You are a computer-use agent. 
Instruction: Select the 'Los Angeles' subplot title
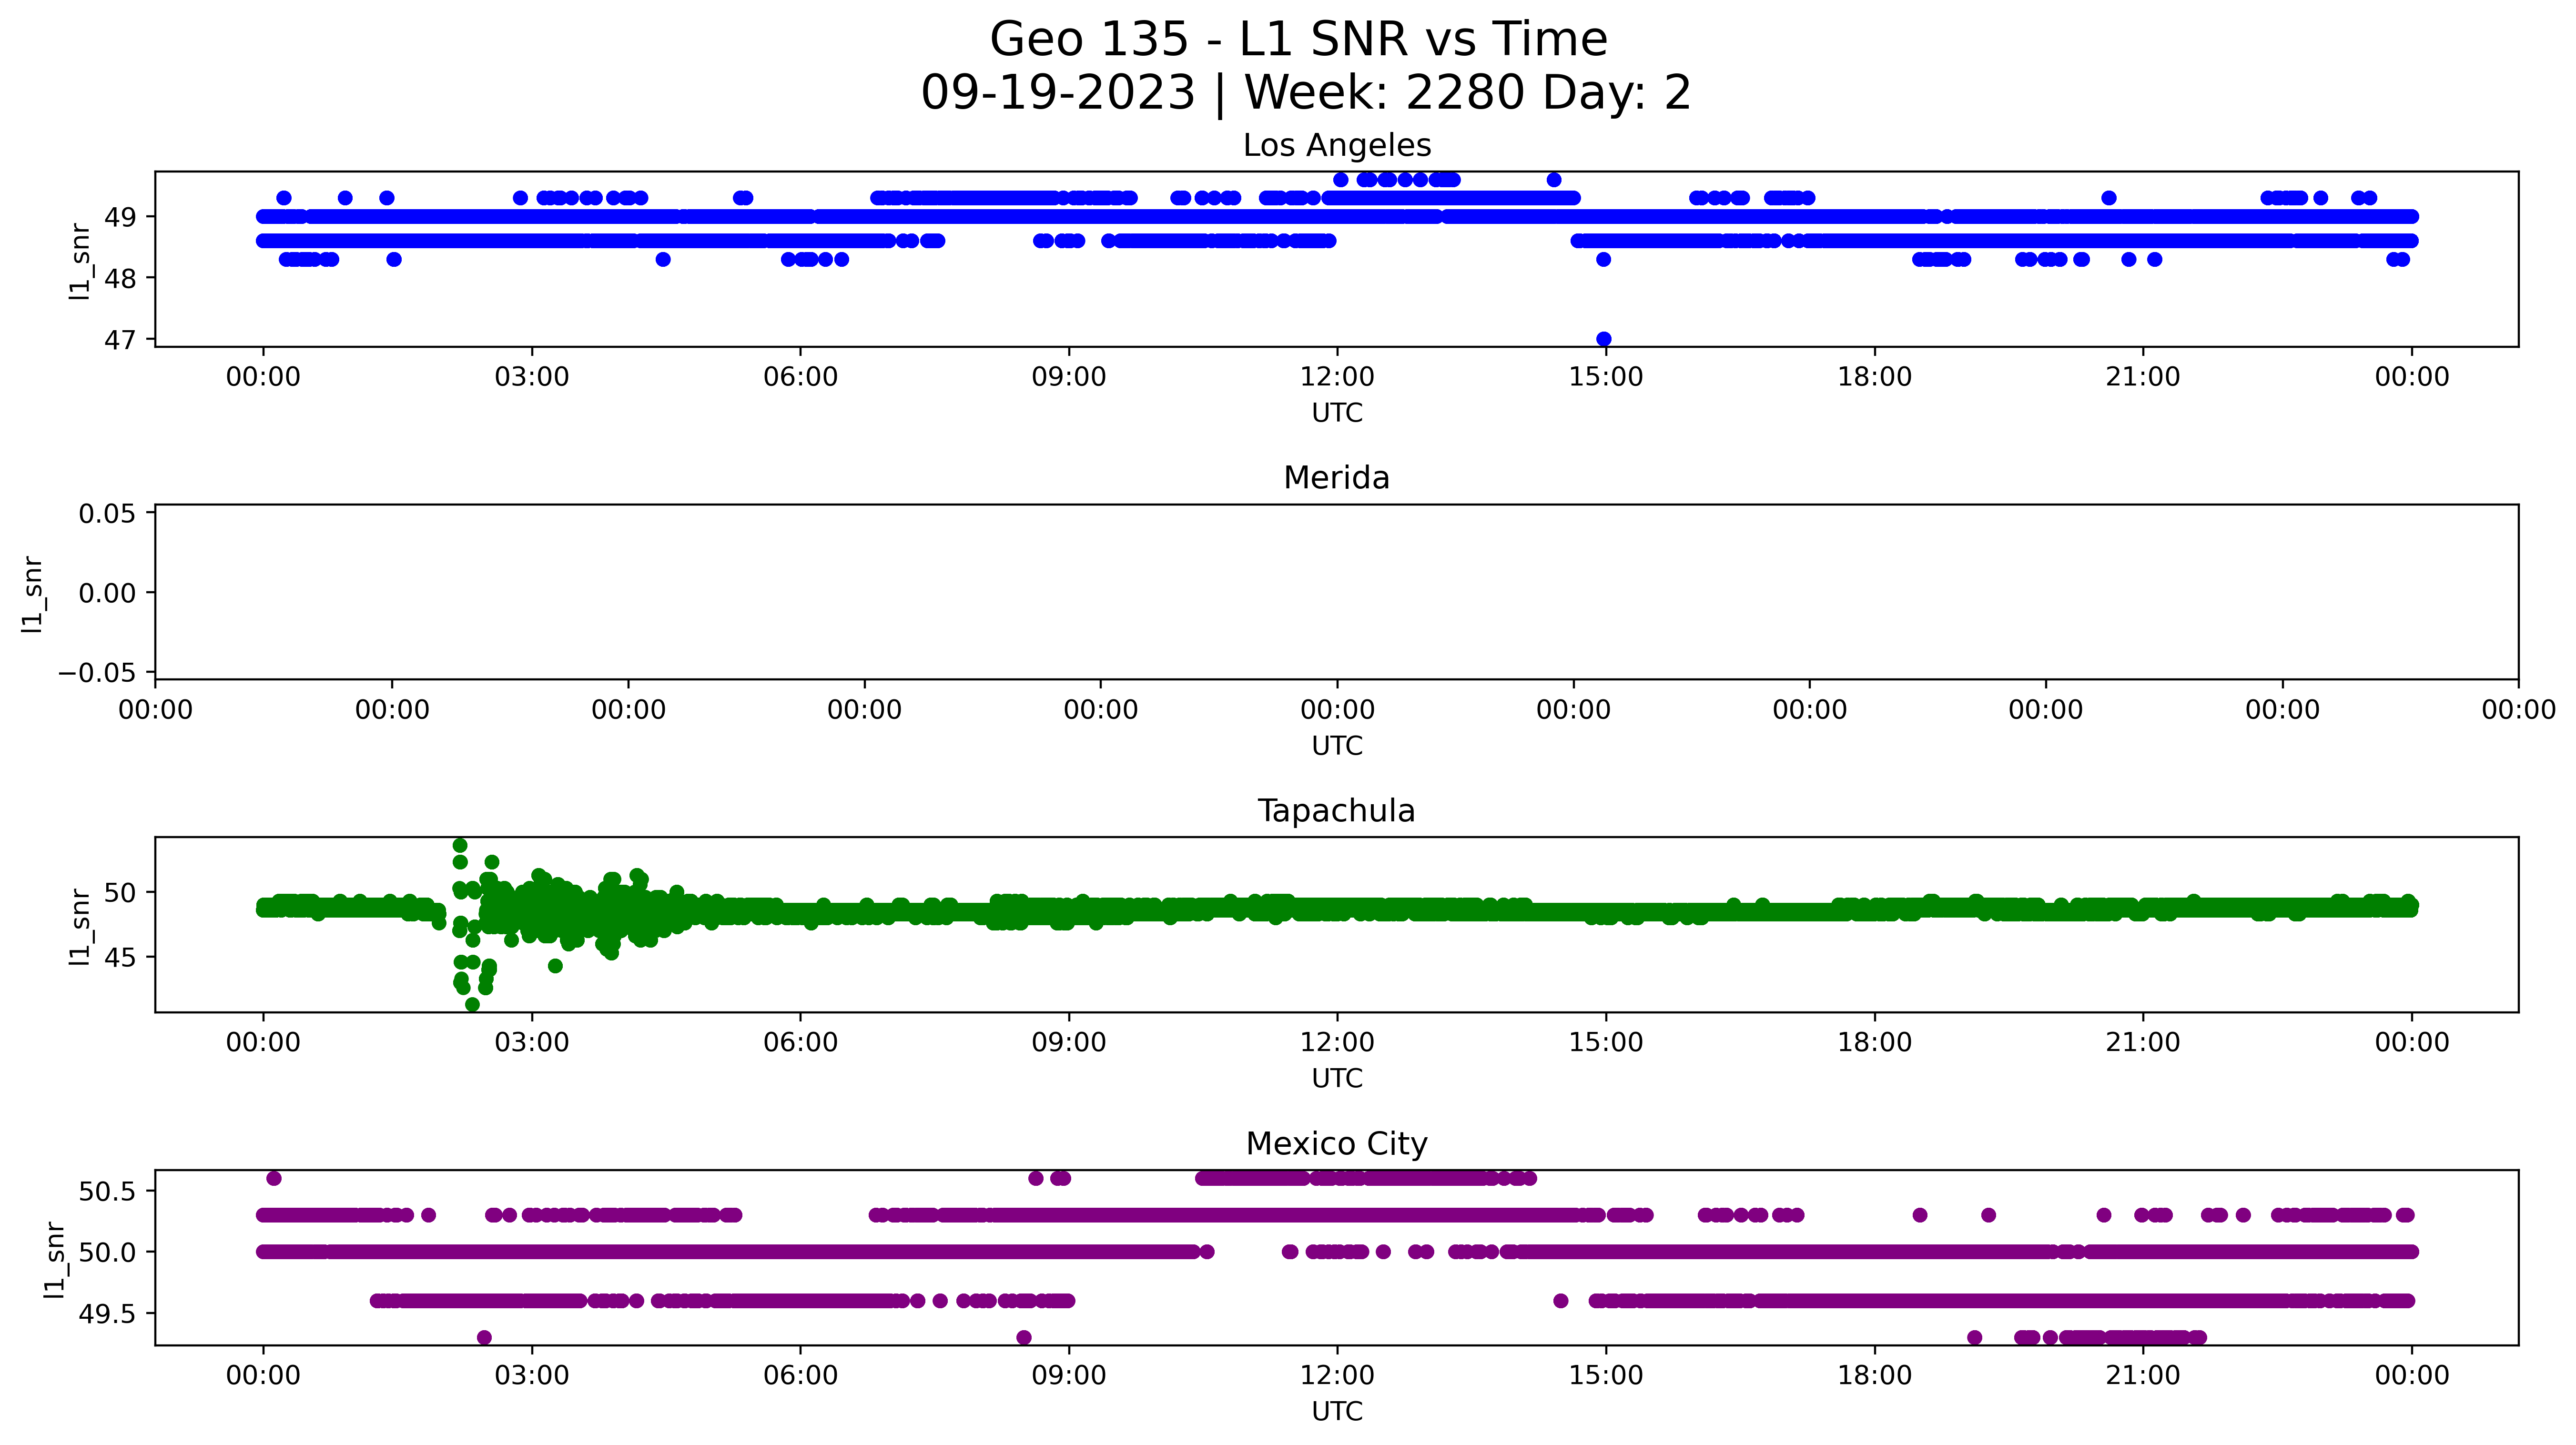(1337, 145)
